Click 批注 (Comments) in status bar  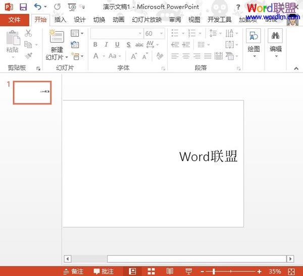[104, 271]
